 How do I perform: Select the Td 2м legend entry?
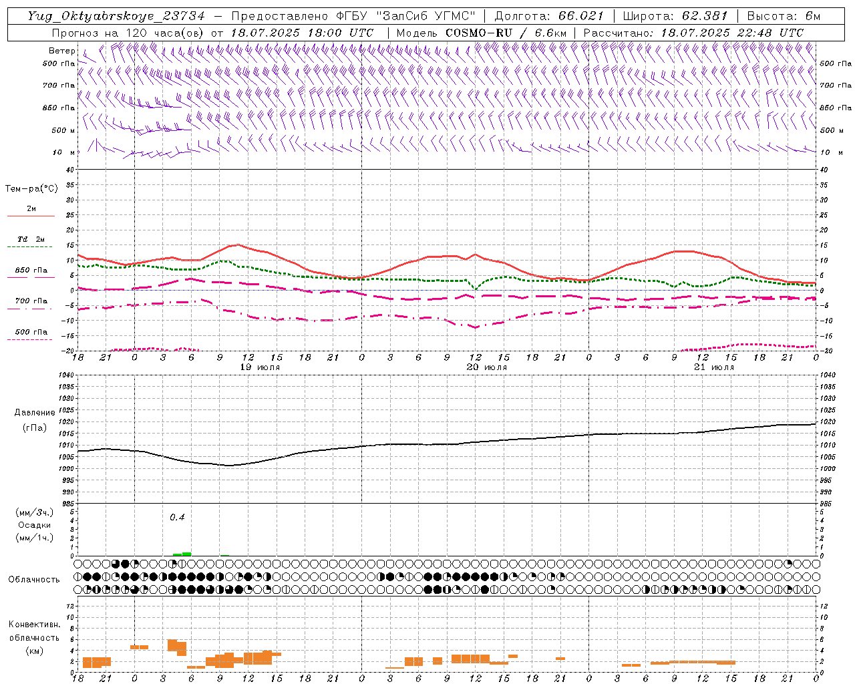(x=31, y=239)
